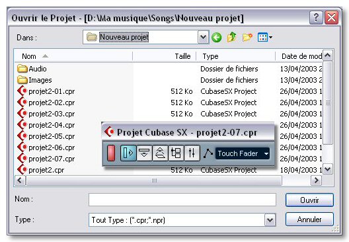Screen dimensions: 349x242
Task: Click green Back navigation arrow
Action: [x=216, y=37]
